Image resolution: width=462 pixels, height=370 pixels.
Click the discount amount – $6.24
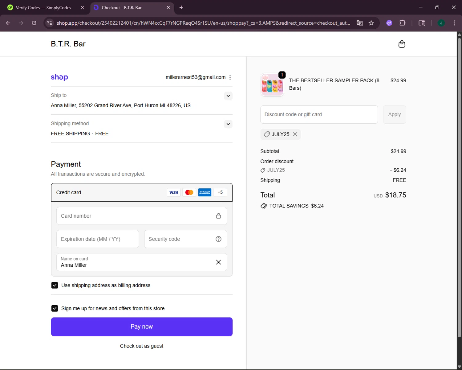pyautogui.click(x=398, y=170)
